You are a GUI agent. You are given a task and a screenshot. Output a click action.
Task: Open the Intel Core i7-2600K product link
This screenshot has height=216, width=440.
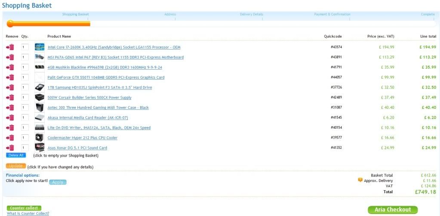(x=114, y=47)
